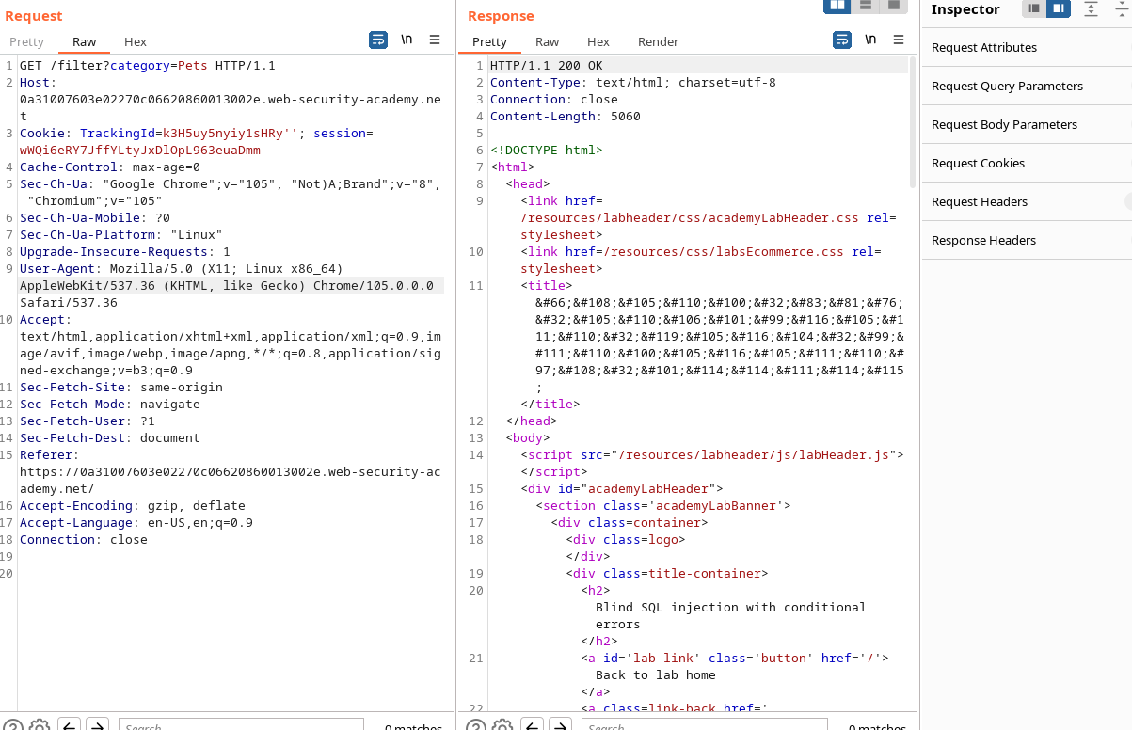Open the Request panel hamburger options menu
This screenshot has width=1132, height=730.
[x=435, y=40]
